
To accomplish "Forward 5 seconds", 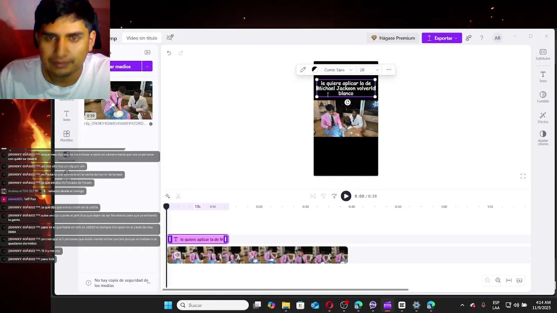I will click(334, 196).
